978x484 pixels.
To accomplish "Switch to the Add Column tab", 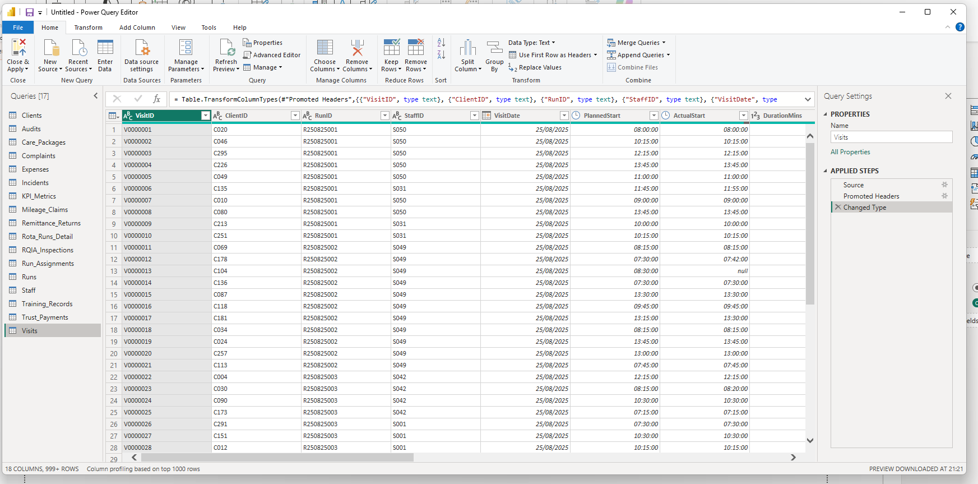I will (137, 27).
